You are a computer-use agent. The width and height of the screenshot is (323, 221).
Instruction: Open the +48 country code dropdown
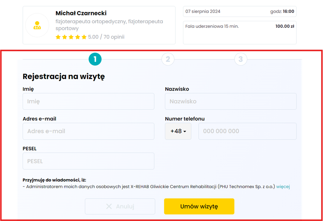point(178,131)
